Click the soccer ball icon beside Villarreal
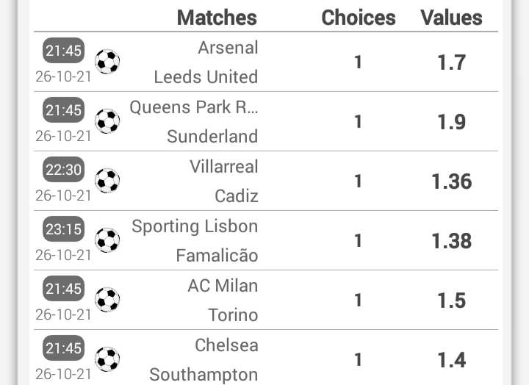529x385 pixels. [107, 181]
